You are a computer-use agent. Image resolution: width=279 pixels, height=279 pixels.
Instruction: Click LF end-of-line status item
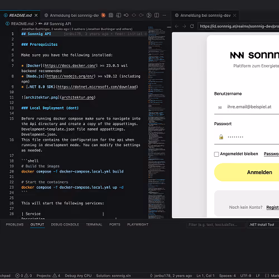click(258, 276)
